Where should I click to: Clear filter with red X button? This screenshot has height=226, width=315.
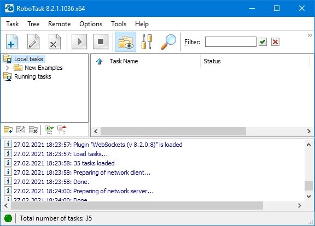click(275, 42)
